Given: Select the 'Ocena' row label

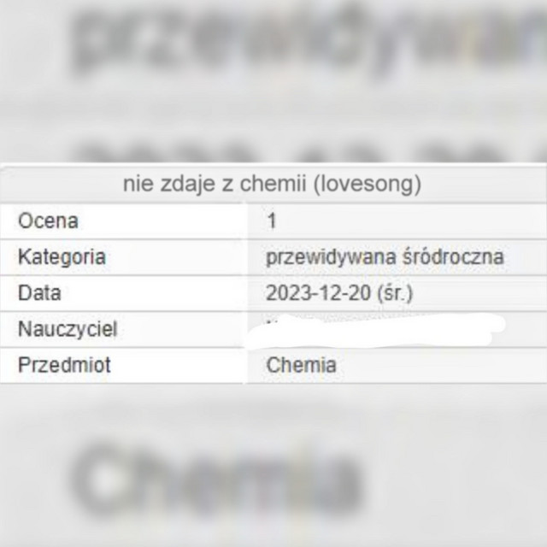Looking at the screenshot, I should pos(48,221).
